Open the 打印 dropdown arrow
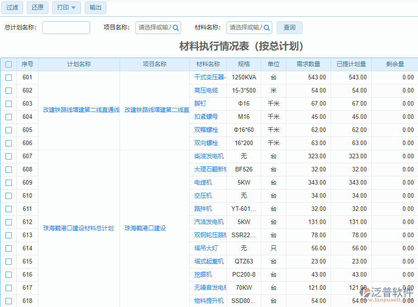 coord(72,8)
